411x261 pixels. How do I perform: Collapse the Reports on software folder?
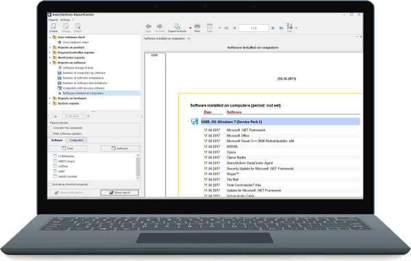pos(50,63)
